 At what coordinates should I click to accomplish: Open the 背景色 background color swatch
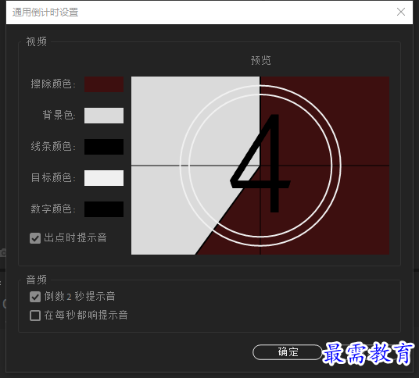click(104, 116)
